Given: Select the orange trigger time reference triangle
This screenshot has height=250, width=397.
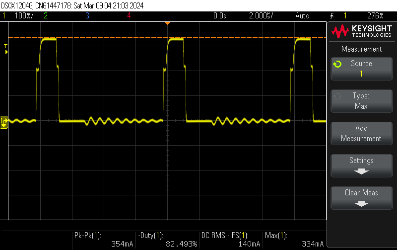Looking at the screenshot, I should pyautogui.click(x=167, y=23).
